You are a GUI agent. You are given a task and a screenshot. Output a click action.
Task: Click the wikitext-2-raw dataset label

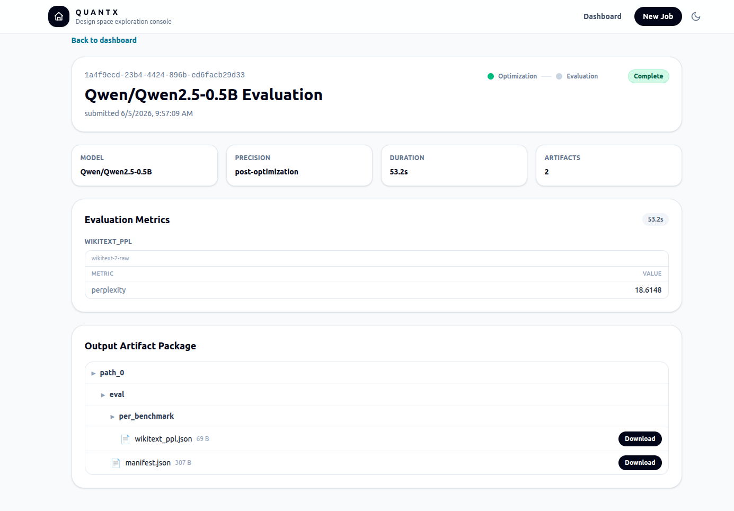[x=110, y=258]
